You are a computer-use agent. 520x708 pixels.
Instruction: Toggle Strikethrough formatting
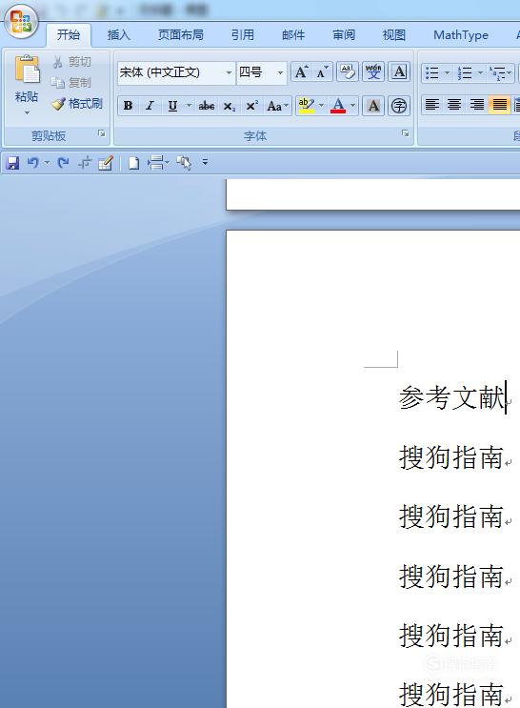[x=207, y=106]
